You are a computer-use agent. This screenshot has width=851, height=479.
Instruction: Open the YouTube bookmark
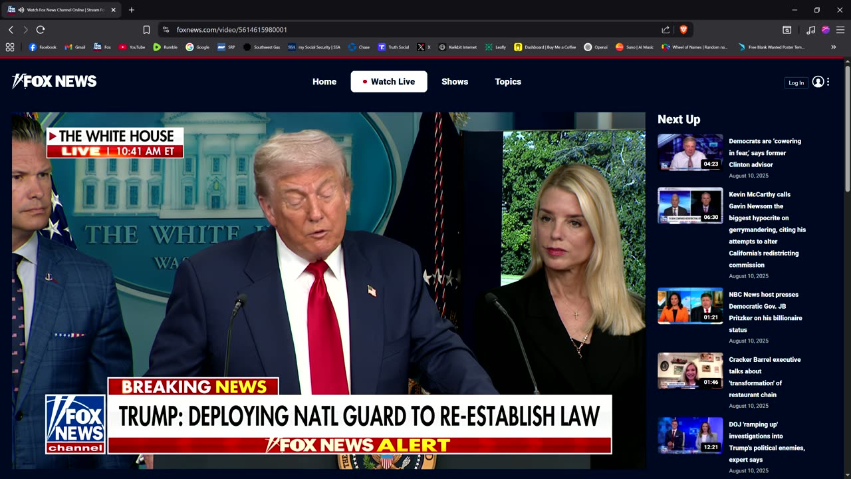pyautogui.click(x=132, y=47)
